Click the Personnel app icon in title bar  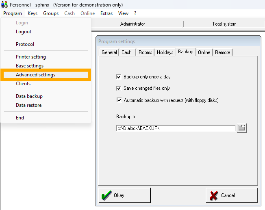point(4,5)
